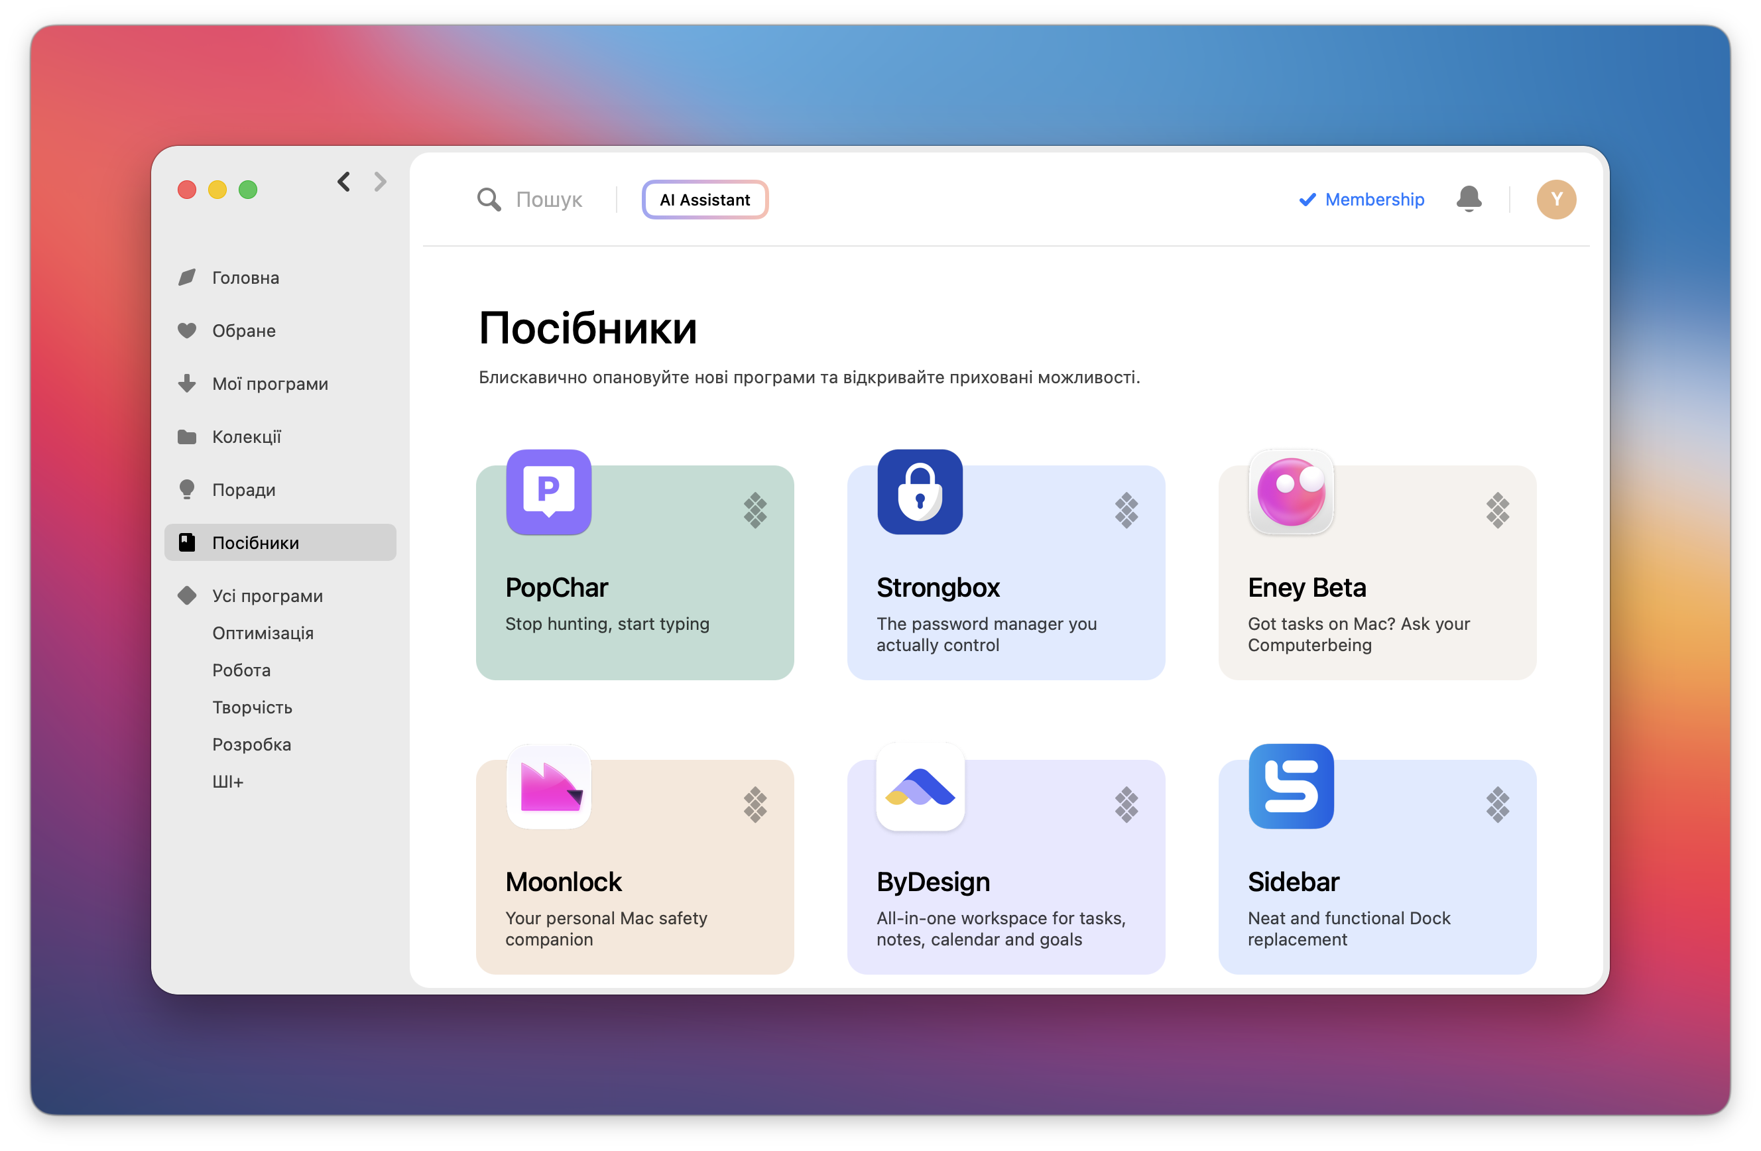Click the PopChar app icon
This screenshot has width=1761, height=1151.
pyautogui.click(x=549, y=492)
